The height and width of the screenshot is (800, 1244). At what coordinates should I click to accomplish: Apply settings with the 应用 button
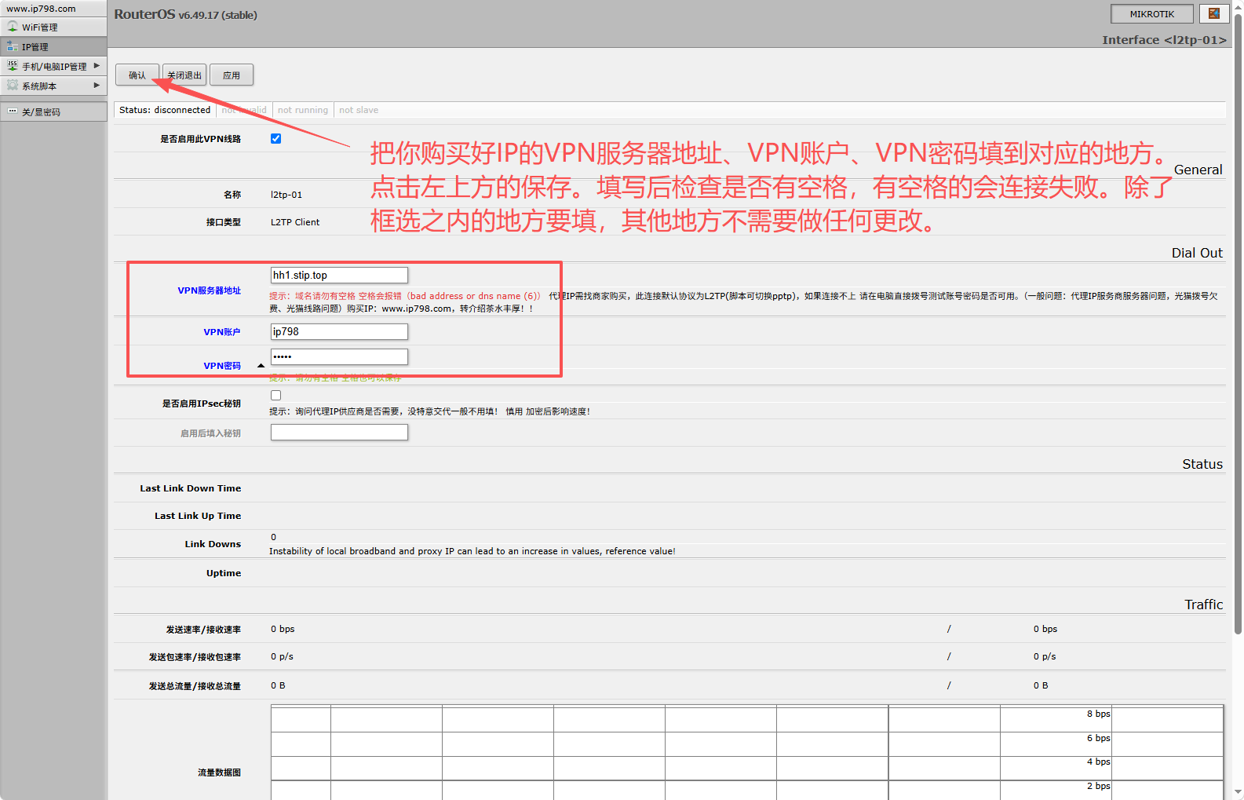click(232, 75)
